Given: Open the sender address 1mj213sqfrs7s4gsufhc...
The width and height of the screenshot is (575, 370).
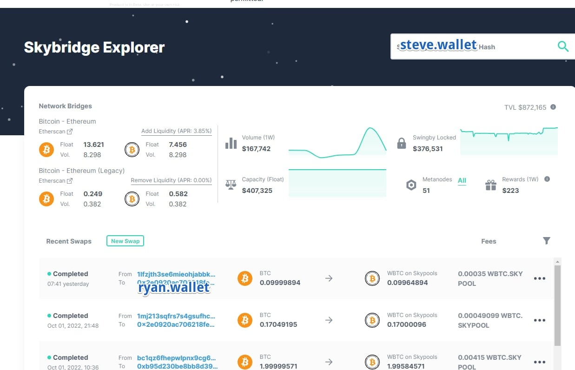Looking at the screenshot, I should tap(176, 316).
